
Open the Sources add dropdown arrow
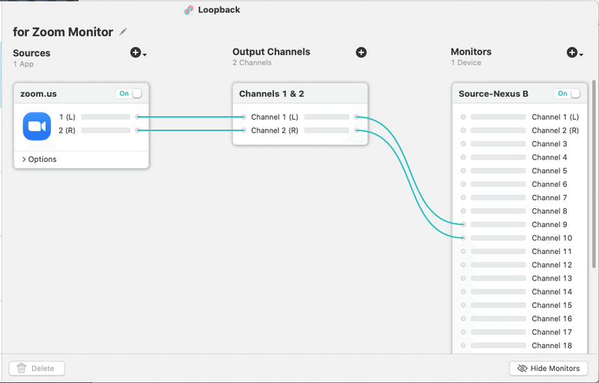145,55
